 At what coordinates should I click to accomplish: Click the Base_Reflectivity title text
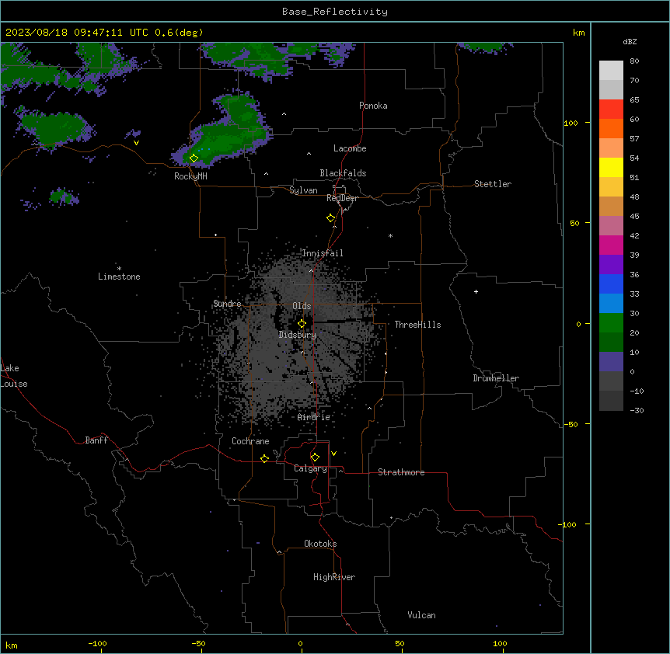(335, 12)
